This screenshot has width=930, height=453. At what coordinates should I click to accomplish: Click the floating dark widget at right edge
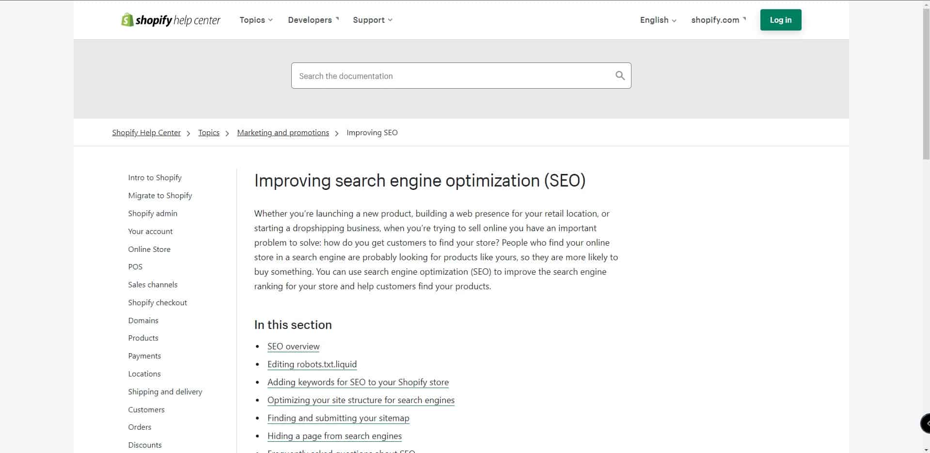pos(925,423)
